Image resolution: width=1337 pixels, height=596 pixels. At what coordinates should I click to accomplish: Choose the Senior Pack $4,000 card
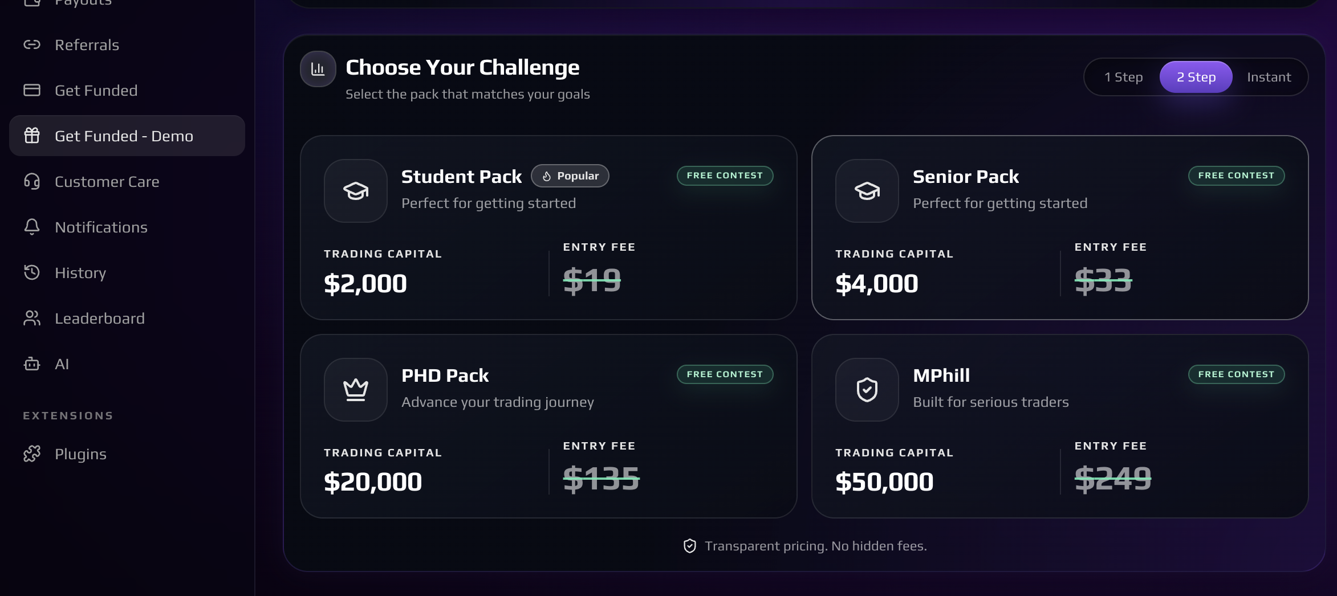pyautogui.click(x=1060, y=227)
